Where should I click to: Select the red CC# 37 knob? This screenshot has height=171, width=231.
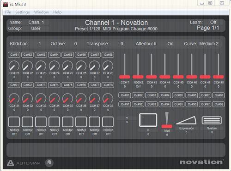[x=95, y=99]
